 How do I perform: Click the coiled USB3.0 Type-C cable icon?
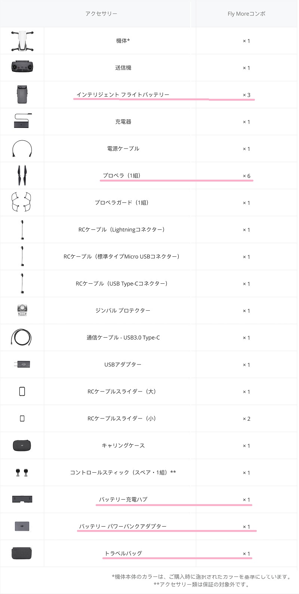click(22, 337)
